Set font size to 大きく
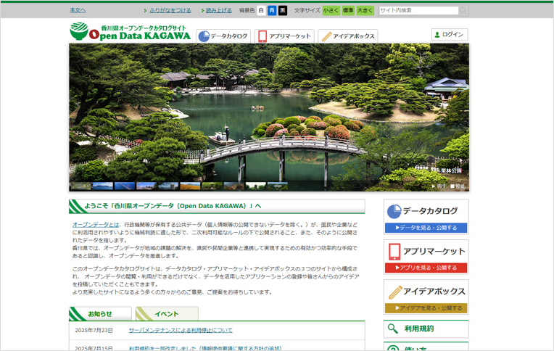 [365, 11]
